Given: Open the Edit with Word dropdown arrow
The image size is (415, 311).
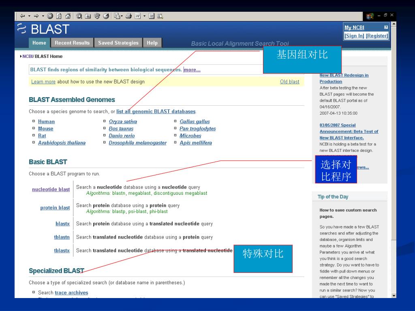Looking at the screenshot, I should click(145, 16).
